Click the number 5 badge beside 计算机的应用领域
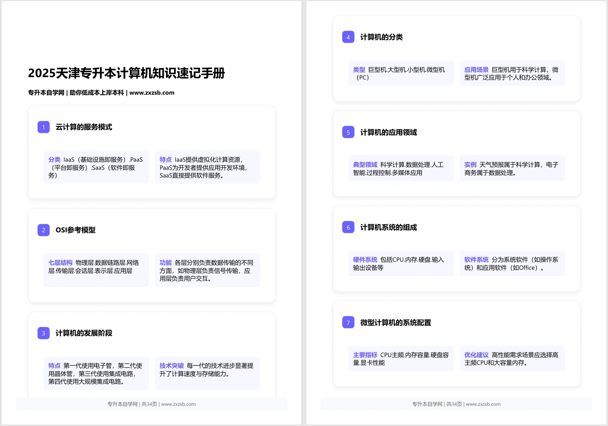This screenshot has width=608, height=426. (x=348, y=132)
